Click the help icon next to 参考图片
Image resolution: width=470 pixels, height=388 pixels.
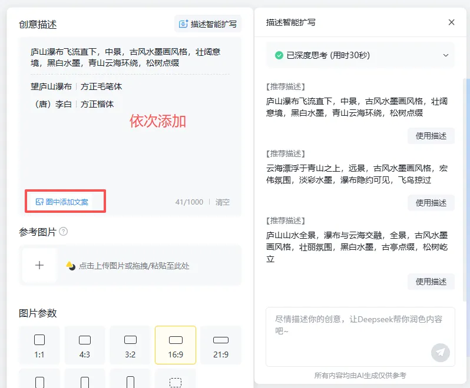click(63, 232)
